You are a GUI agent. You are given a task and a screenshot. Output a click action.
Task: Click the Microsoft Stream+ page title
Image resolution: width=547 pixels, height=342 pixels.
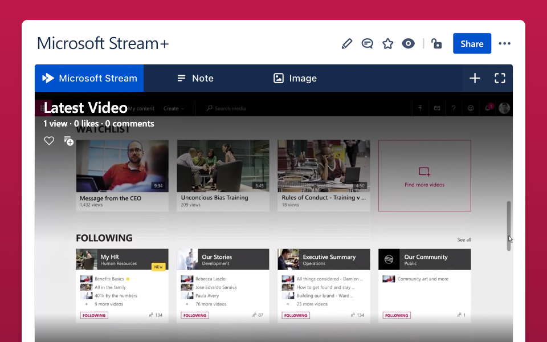[103, 44]
